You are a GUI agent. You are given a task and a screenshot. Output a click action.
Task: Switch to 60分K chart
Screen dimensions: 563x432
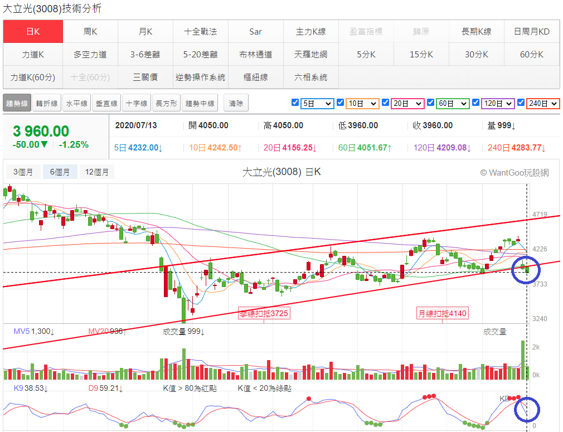tap(532, 54)
